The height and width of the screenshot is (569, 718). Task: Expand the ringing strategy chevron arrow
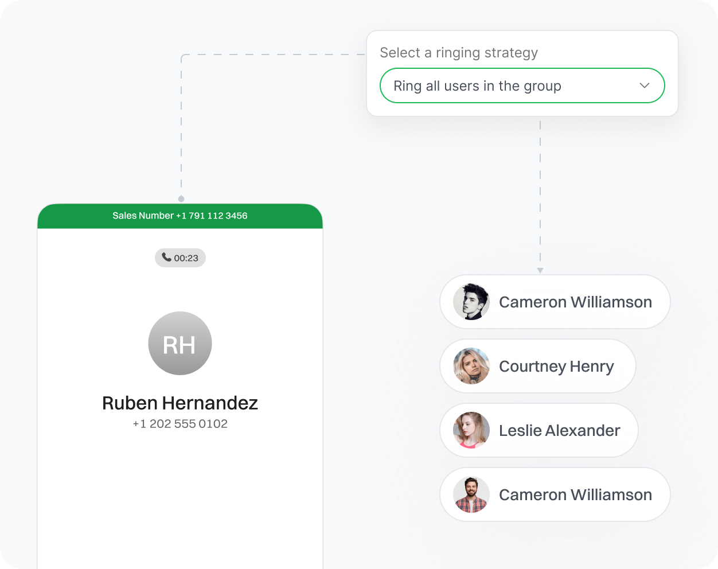pyautogui.click(x=644, y=85)
